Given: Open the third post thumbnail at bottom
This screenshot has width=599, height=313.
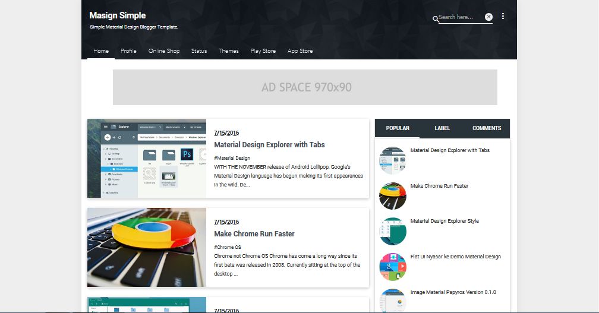Looking at the screenshot, I should point(147,305).
